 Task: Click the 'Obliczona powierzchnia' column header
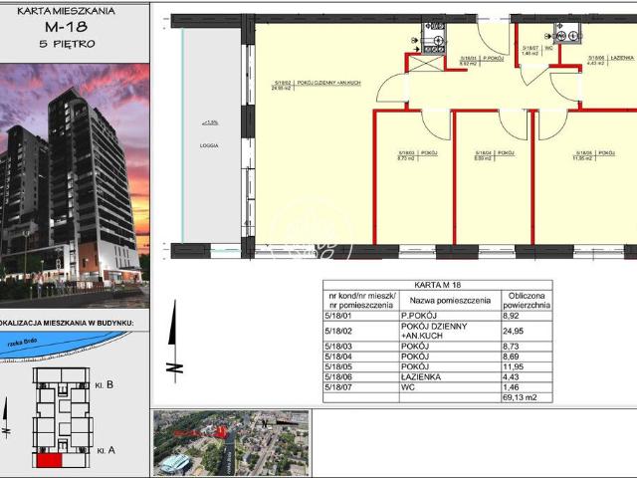pyautogui.click(x=527, y=301)
